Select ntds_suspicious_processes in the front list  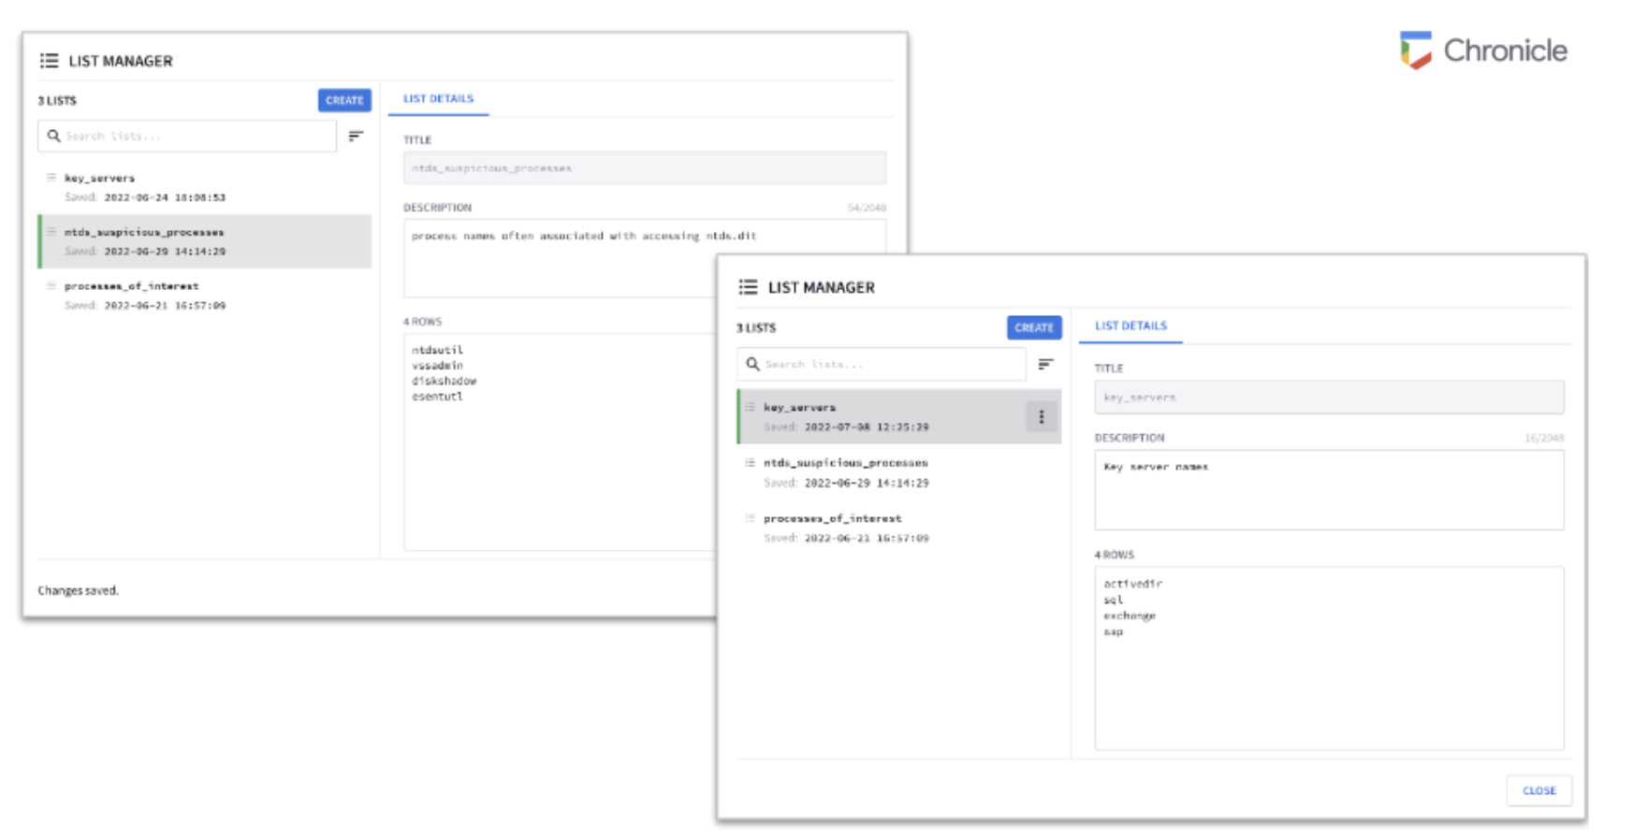pyautogui.click(x=845, y=471)
